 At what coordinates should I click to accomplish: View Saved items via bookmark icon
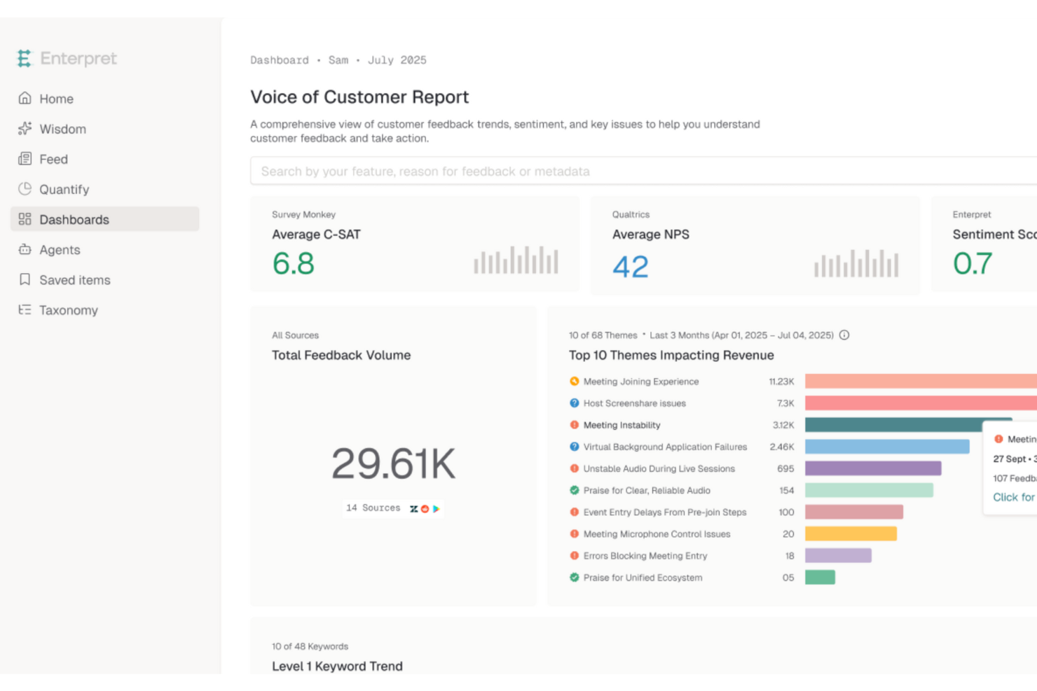pyautogui.click(x=25, y=280)
